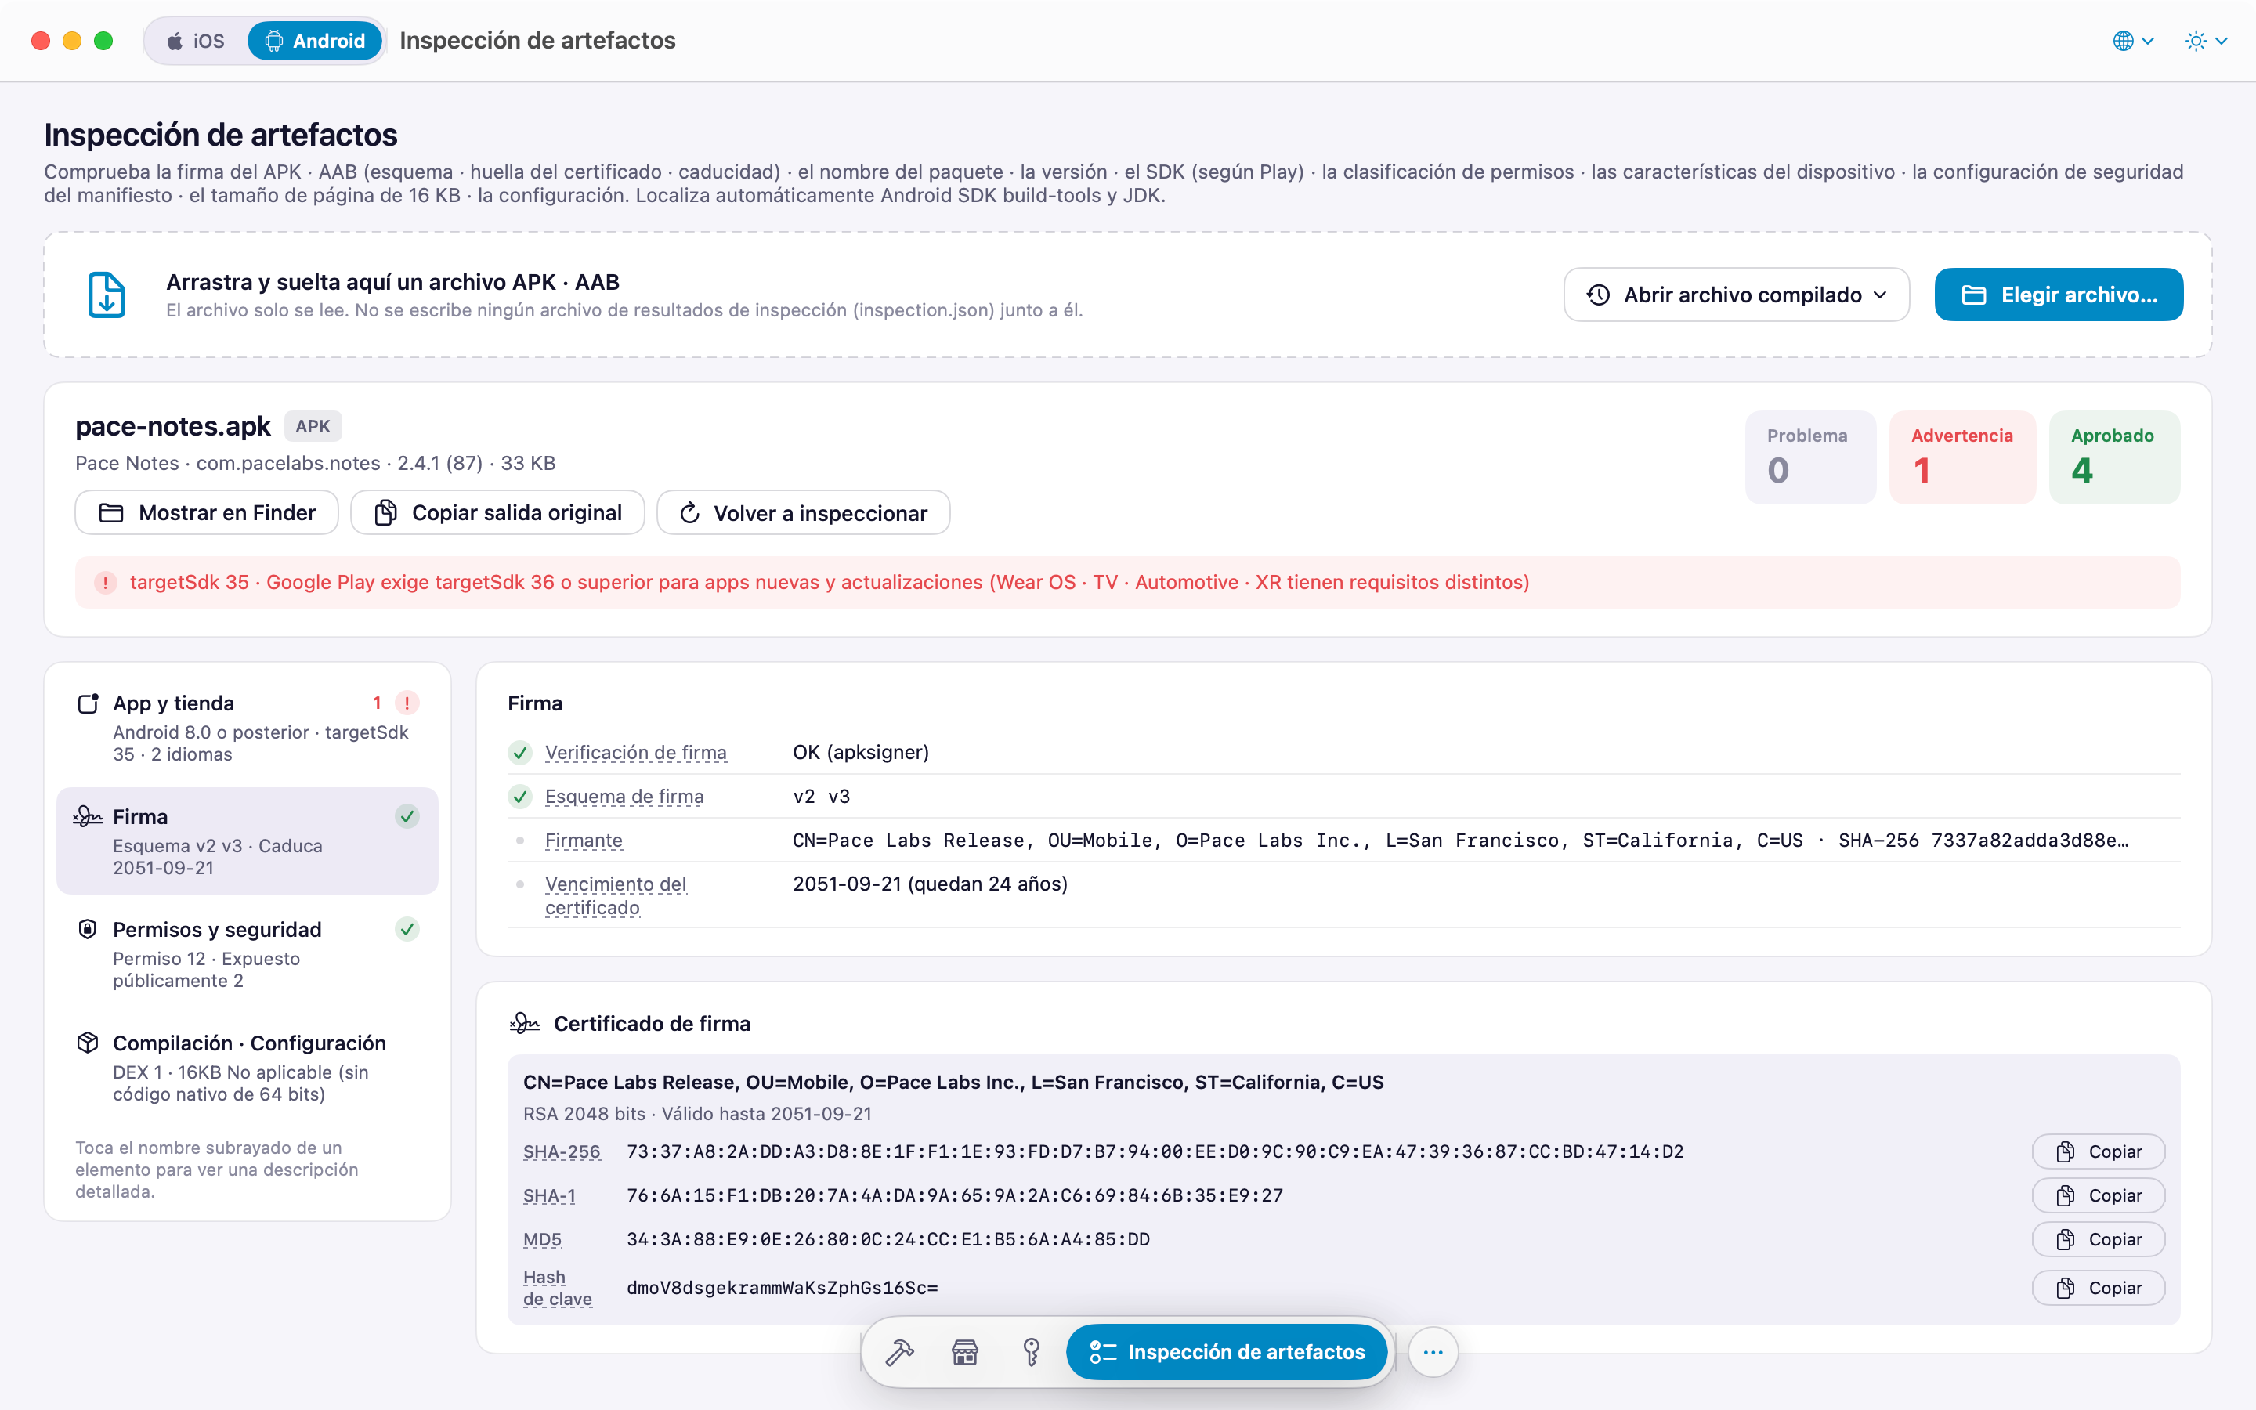The image size is (2256, 1410).
Task: Click the targetSdk 35 warning banner text
Action: pos(830,583)
